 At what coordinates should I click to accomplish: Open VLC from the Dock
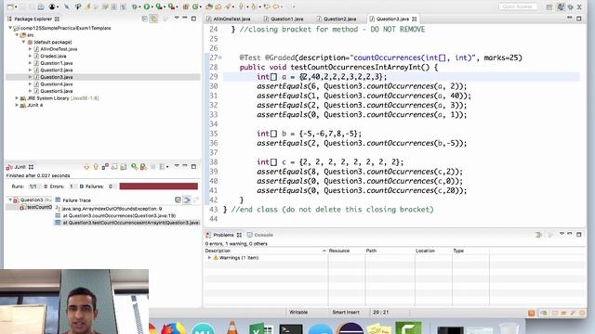pos(232,328)
